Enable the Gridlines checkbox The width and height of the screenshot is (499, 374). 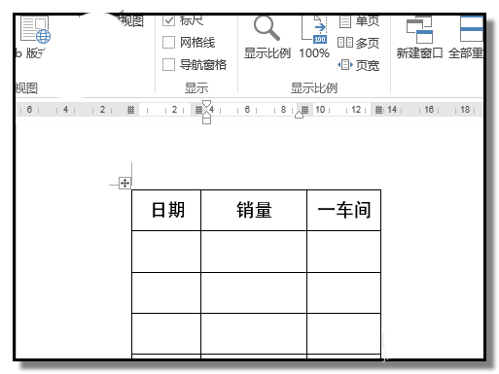click(x=168, y=43)
